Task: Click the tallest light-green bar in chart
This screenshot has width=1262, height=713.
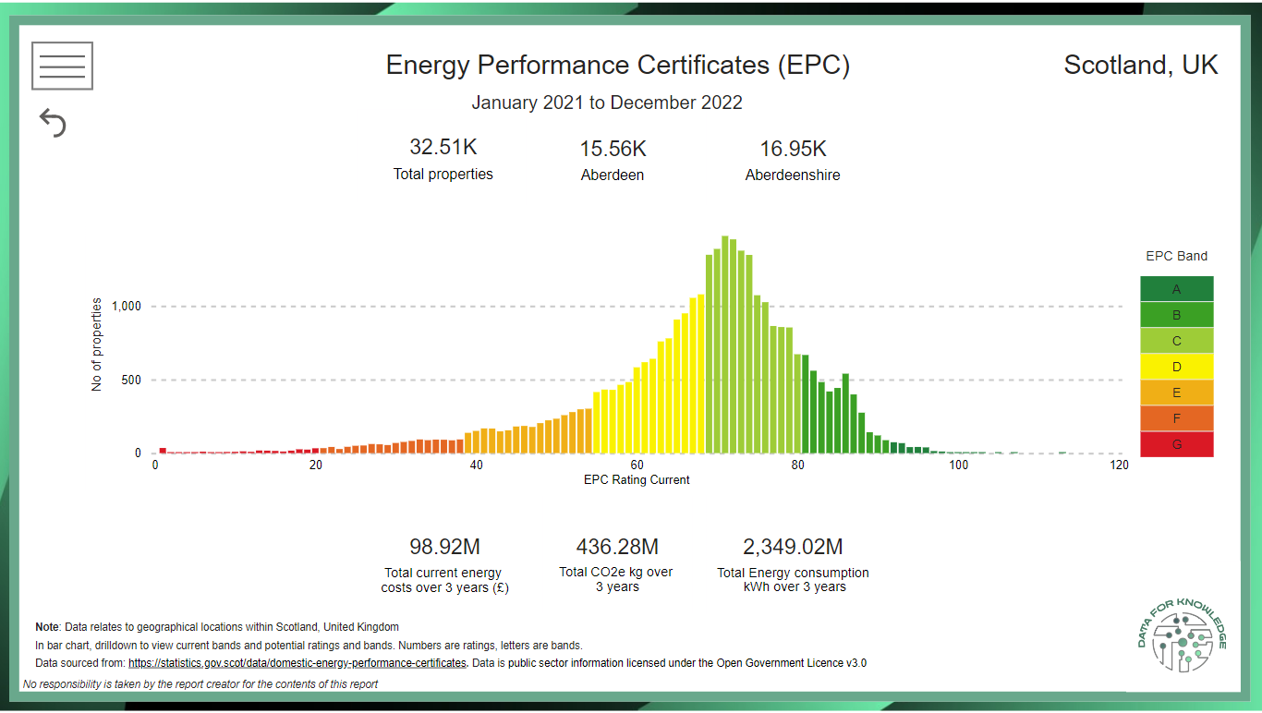Action: point(725,346)
